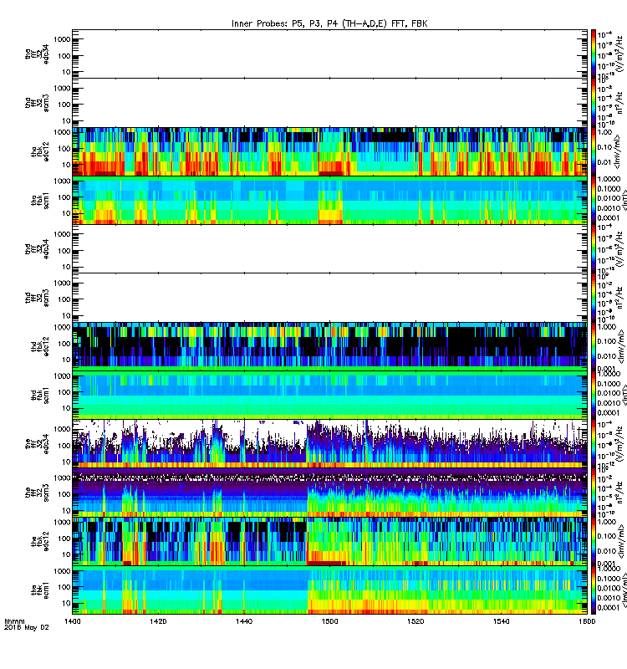Select the 1500 time axis label

329,621
